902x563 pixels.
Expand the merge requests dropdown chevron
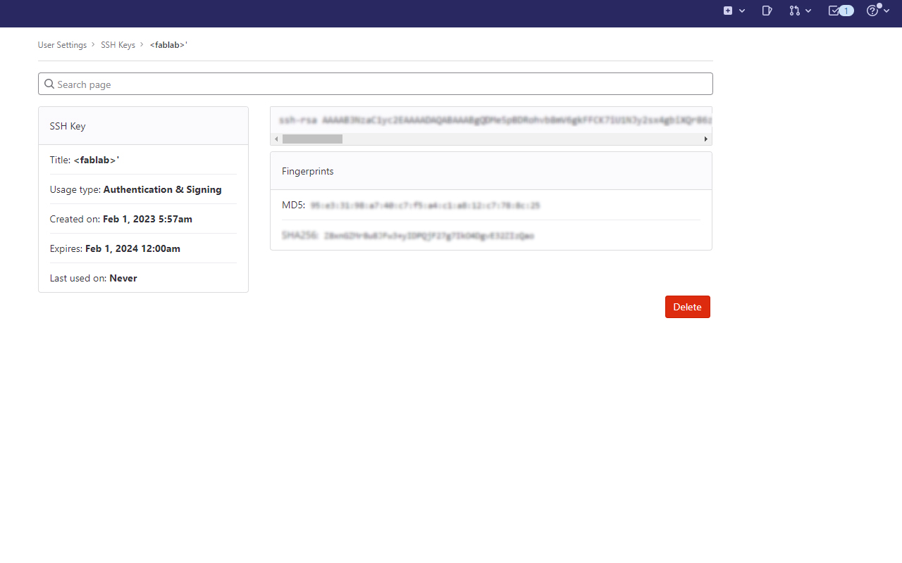pos(808,11)
